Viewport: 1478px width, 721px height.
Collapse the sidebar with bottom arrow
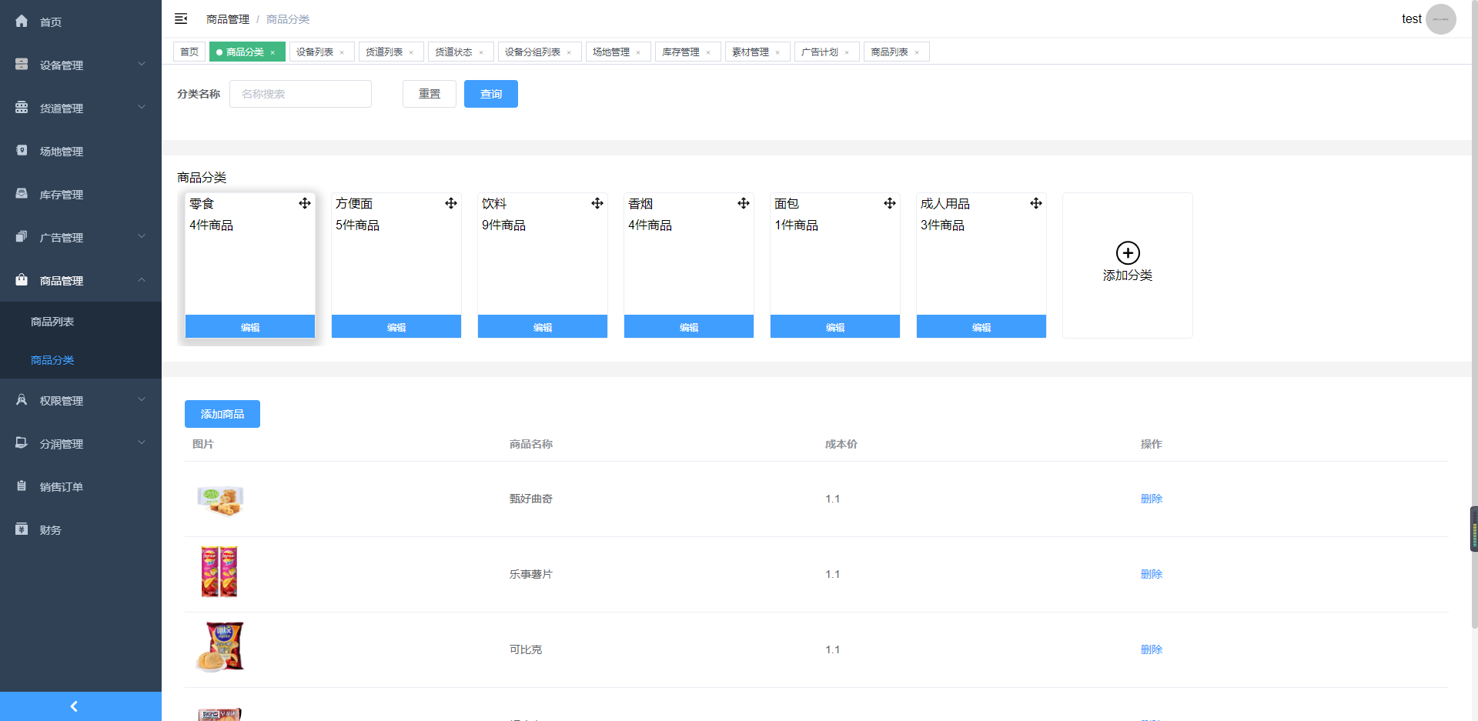74,706
